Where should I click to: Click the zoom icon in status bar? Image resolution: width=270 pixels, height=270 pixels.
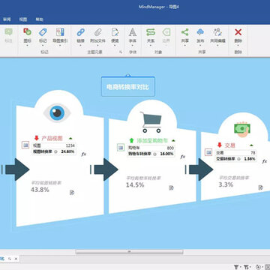coord(259,267)
